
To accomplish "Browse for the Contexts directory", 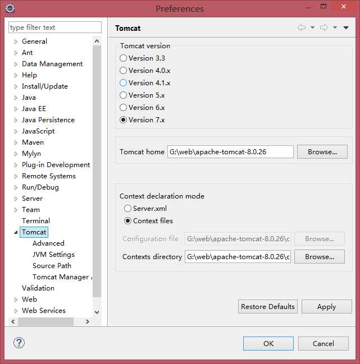I will [320, 257].
